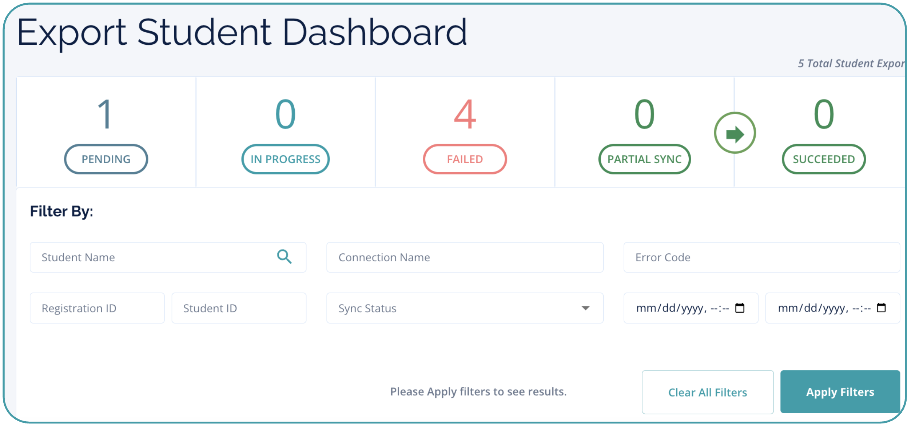Click Clear All Filters
Viewport: 911px width, 434px height.
click(x=707, y=392)
